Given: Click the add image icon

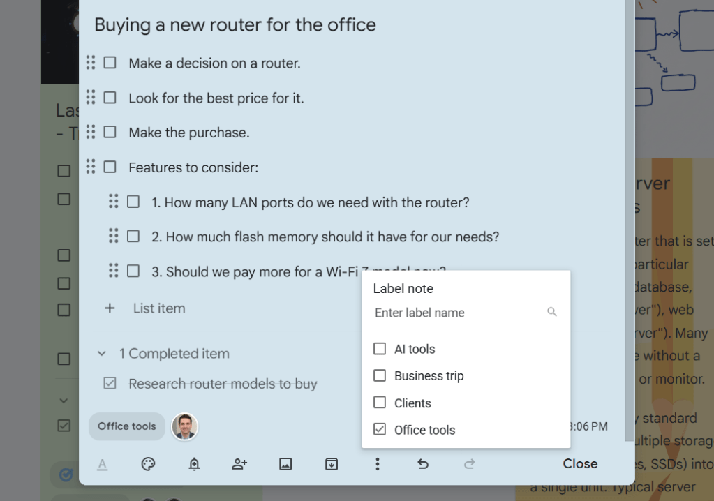Looking at the screenshot, I should 285,464.
